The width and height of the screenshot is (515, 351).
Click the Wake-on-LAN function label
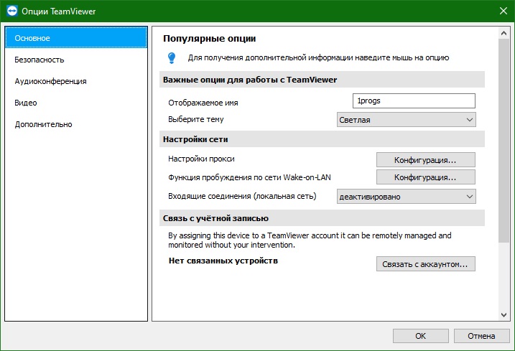pyautogui.click(x=249, y=177)
